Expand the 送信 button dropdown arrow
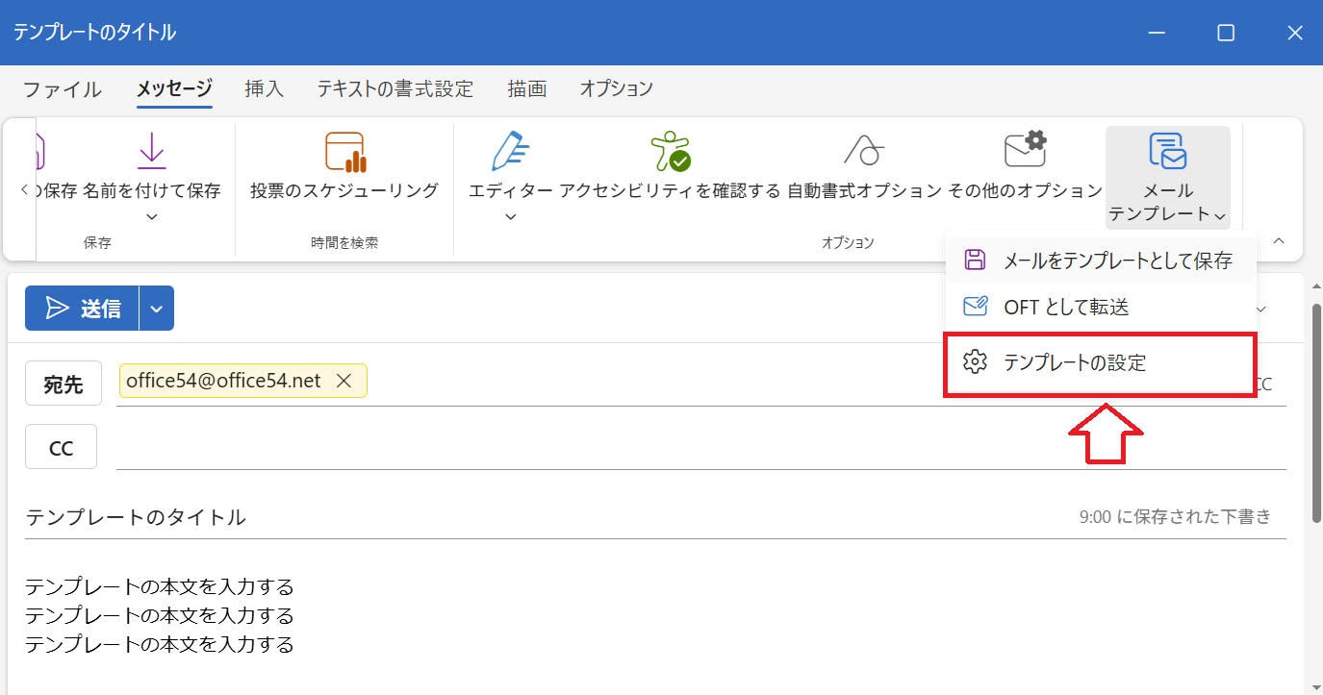1323x695 pixels. (157, 308)
